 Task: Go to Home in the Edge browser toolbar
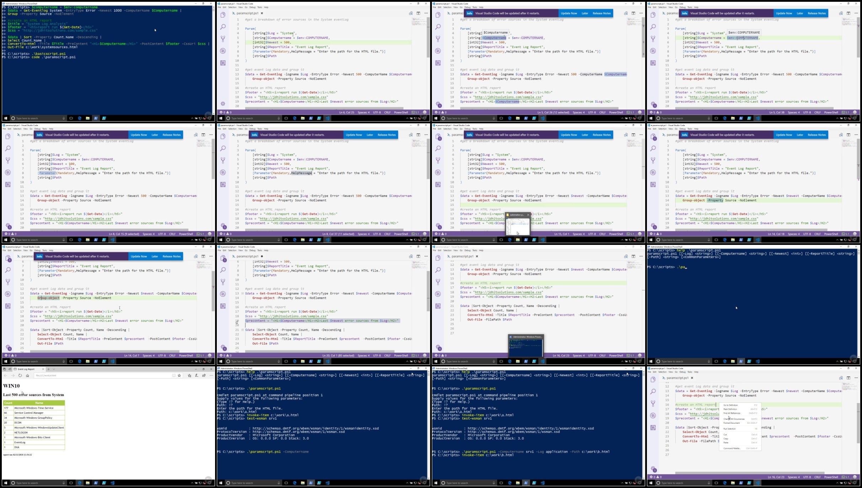point(27,375)
